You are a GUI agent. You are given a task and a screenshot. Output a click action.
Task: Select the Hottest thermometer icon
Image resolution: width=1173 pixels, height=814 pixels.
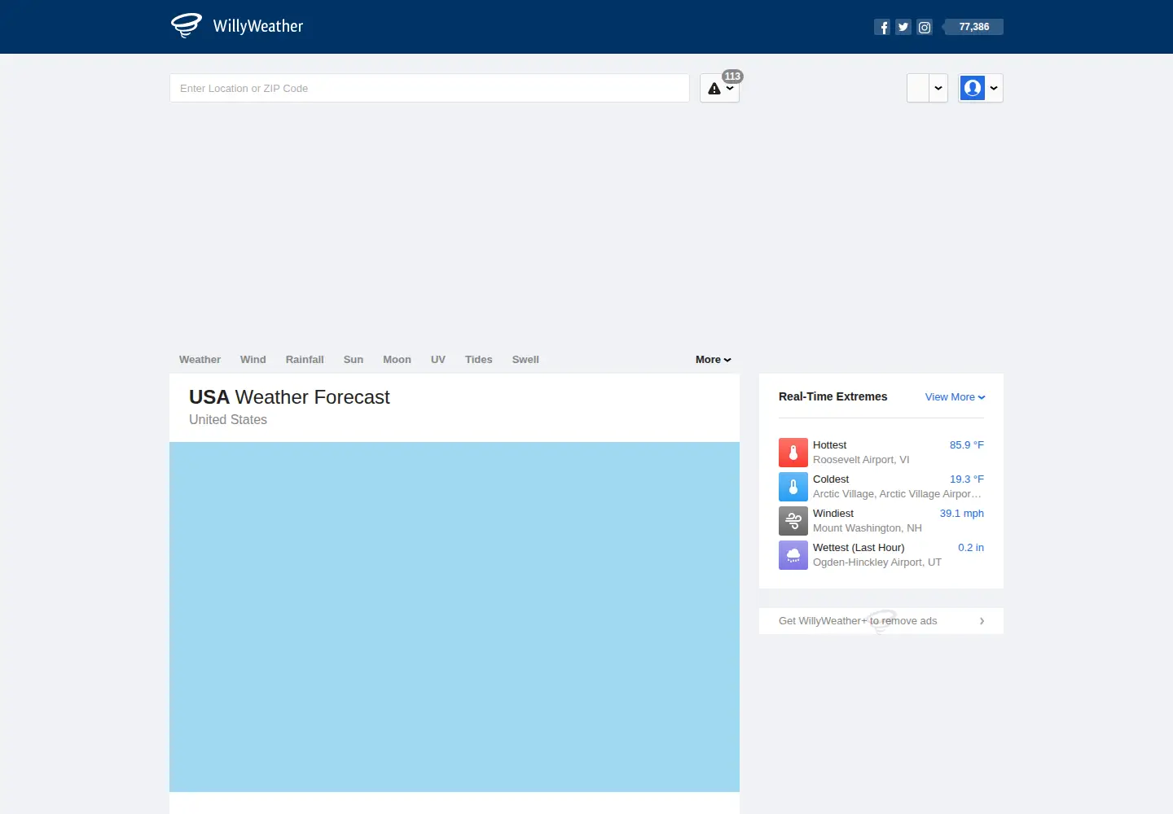coord(793,453)
